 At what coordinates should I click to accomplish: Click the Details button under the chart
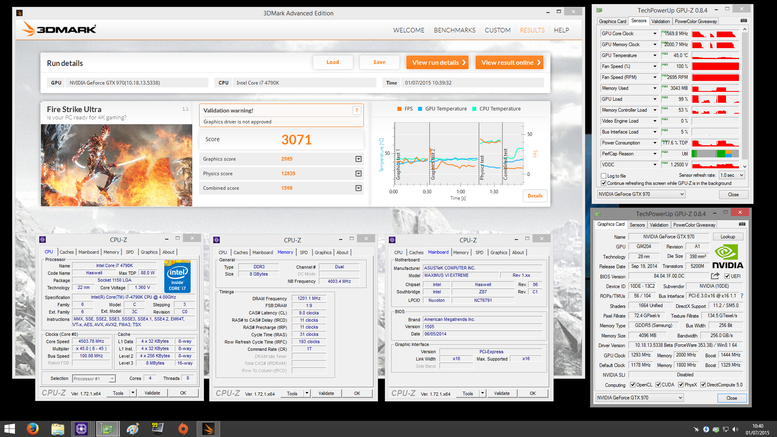tap(535, 196)
